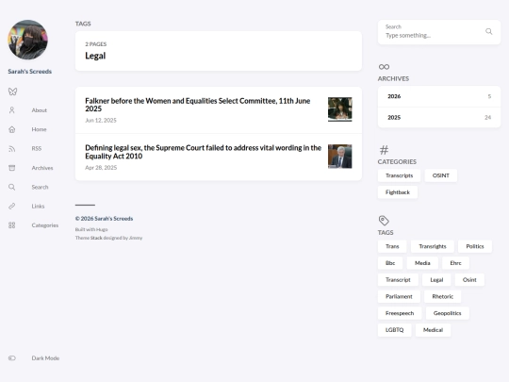
Task: Click the RSS feed icon
Action: (x=12, y=148)
